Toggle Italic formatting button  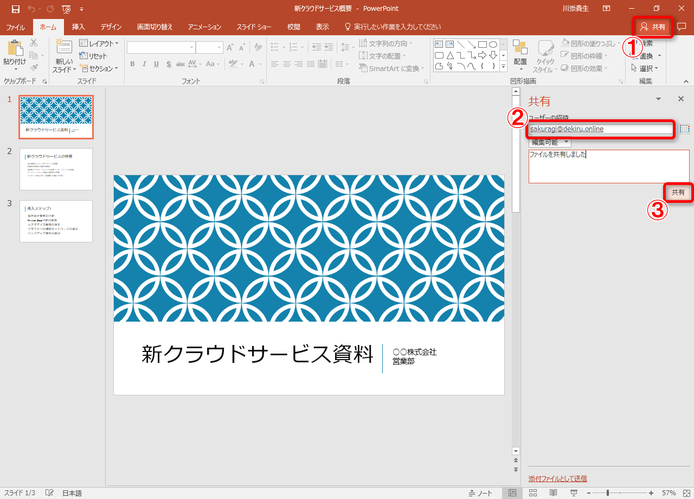(144, 64)
